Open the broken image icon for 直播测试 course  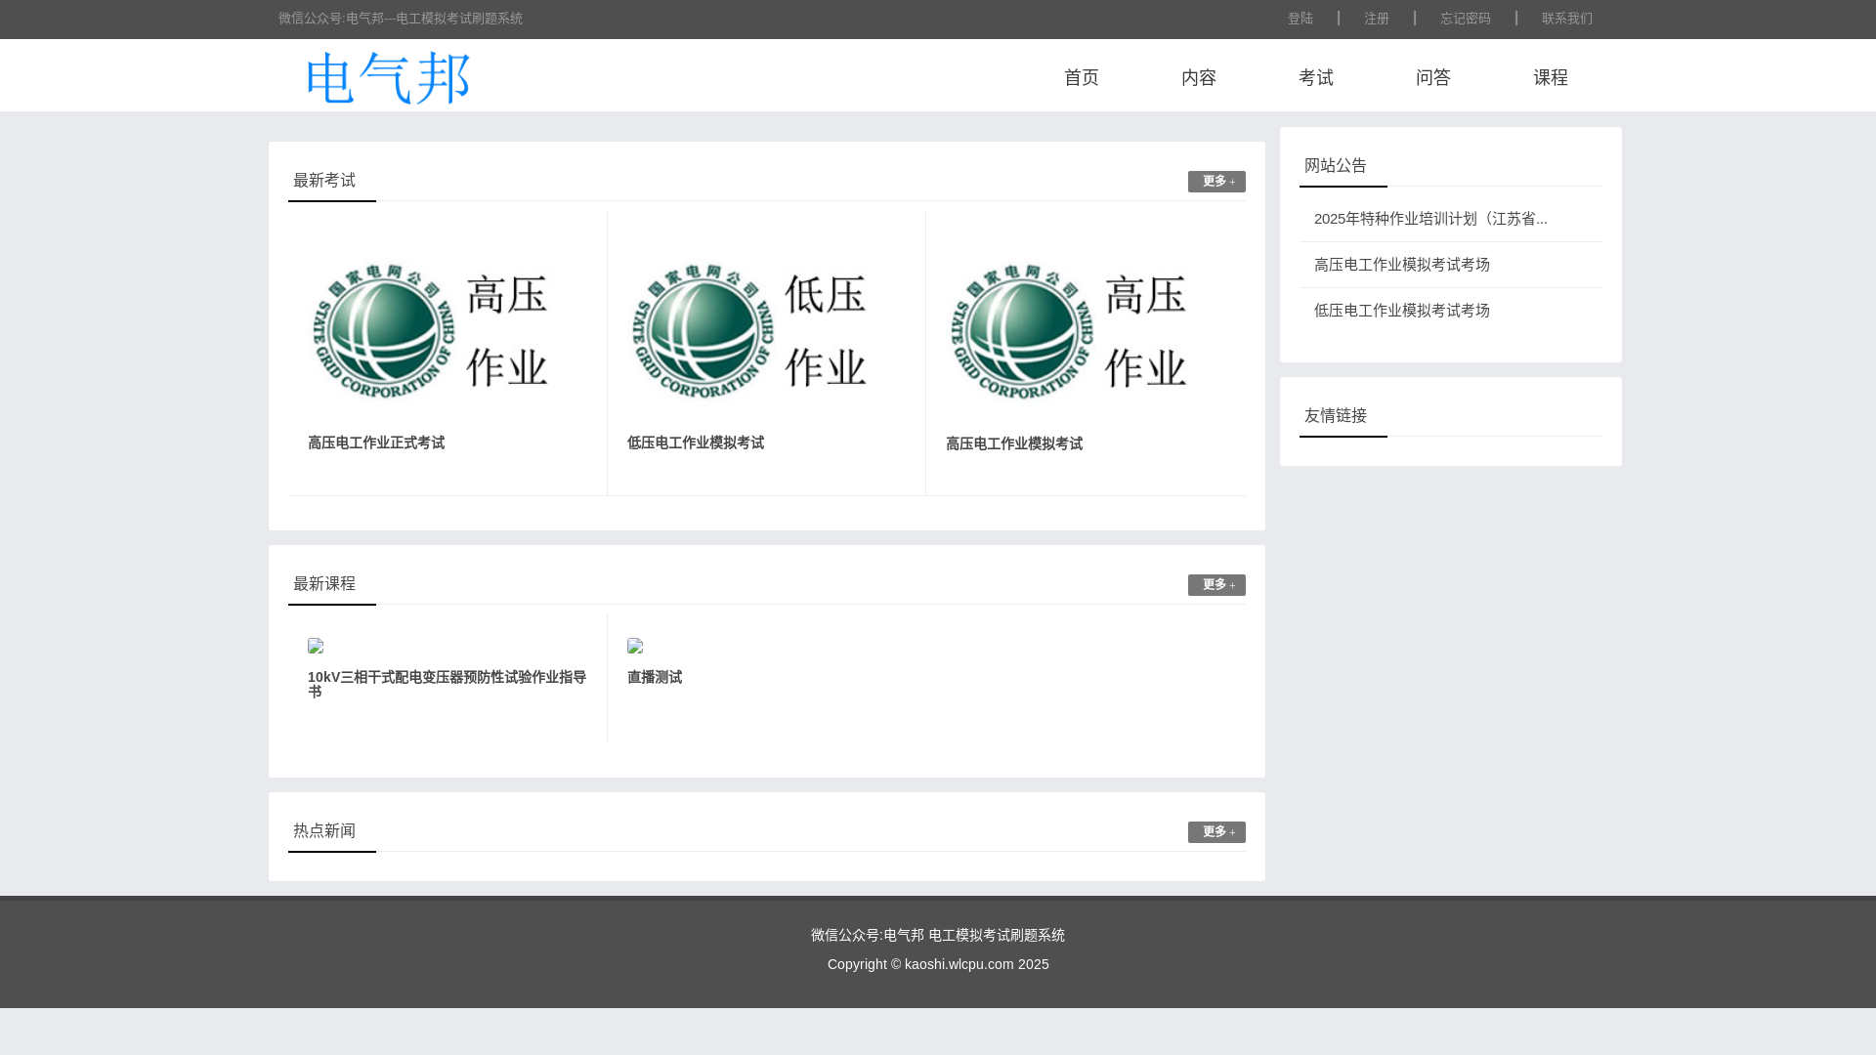click(x=635, y=646)
